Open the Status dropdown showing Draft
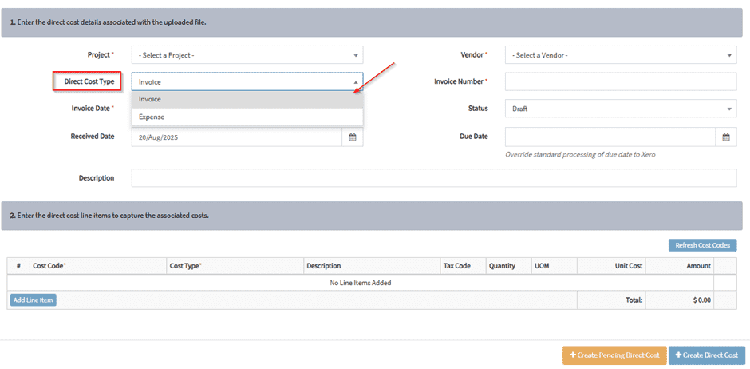This screenshot has width=750, height=369. 621,109
